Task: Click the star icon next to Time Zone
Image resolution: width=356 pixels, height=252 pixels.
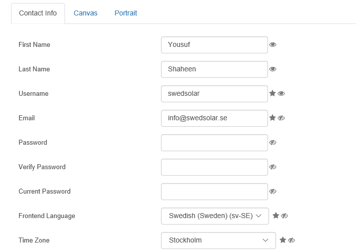Action: [x=282, y=240]
